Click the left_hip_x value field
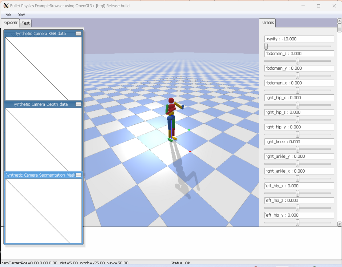The height and width of the screenshot is (267, 342). pyautogui.click(x=299, y=186)
